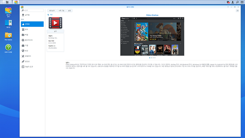Click the Package Center taskbar button
The height and width of the screenshot is (138, 245).
(16, 2)
